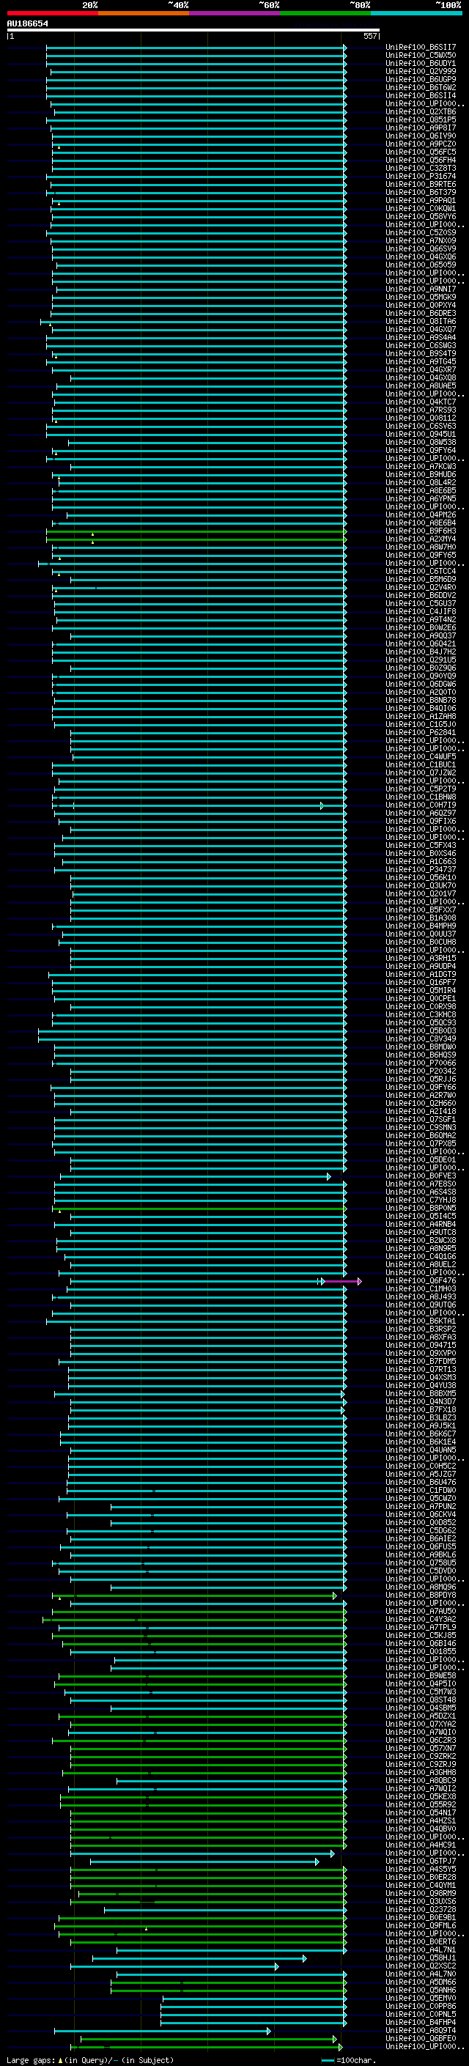Select the UniRef100_B7FX18 label
This screenshot has width=469, height=2066.
pyautogui.click(x=421, y=1410)
